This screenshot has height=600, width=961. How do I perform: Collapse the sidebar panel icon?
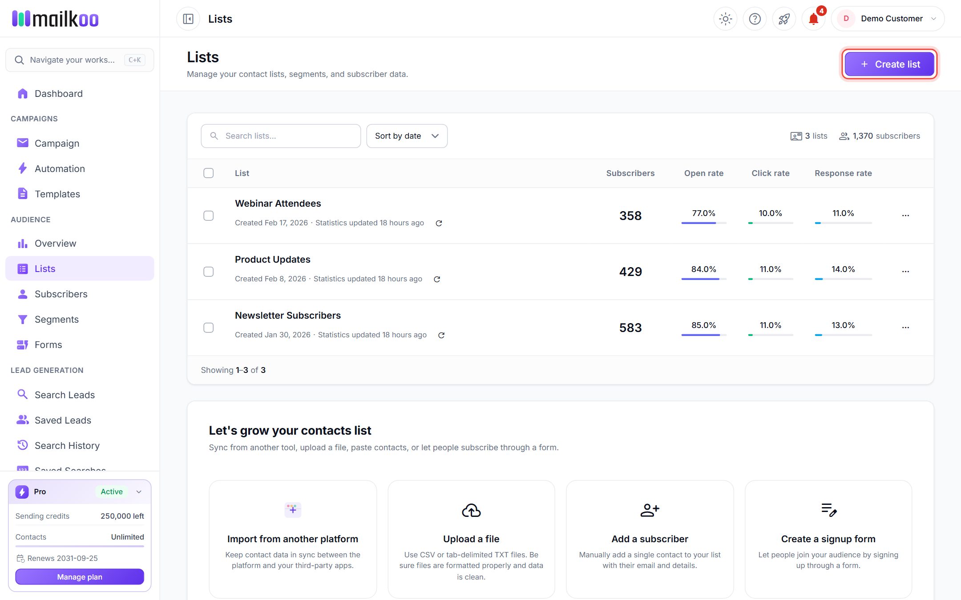pyautogui.click(x=188, y=19)
